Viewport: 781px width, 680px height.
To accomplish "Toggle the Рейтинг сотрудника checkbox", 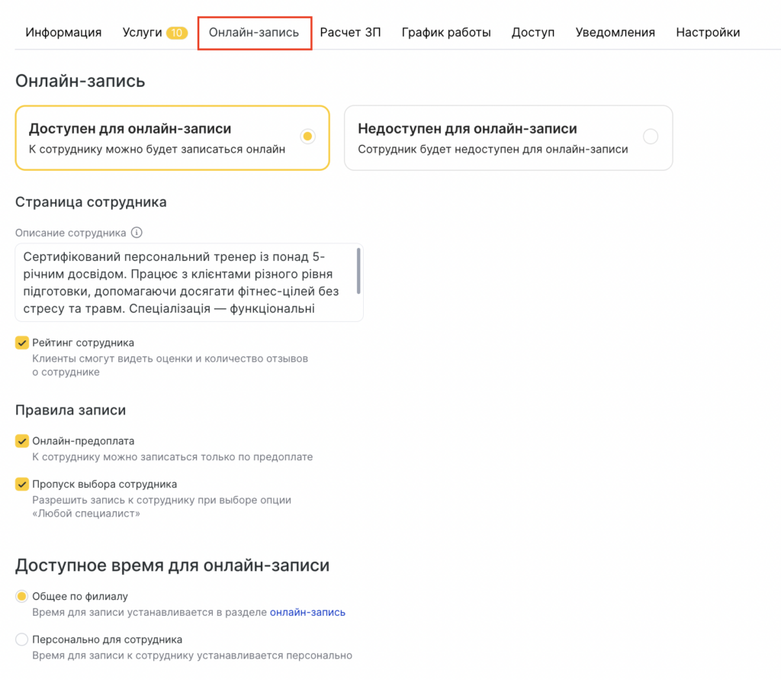I will [x=22, y=343].
